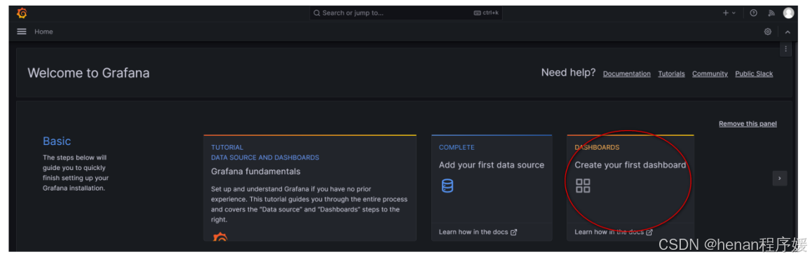Screen dimensions: 810x259
Task: Click the Grafana logo icon
Action: coord(22,13)
